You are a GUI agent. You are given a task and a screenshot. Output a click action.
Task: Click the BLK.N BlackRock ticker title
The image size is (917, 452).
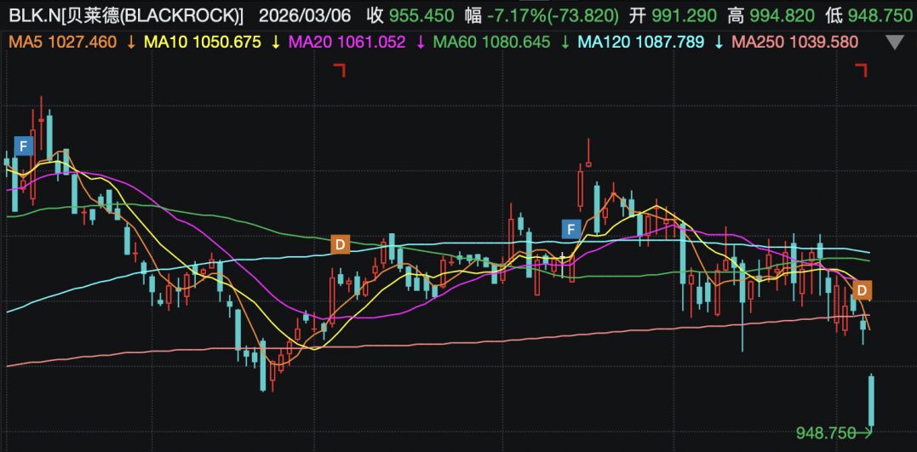coord(124,16)
